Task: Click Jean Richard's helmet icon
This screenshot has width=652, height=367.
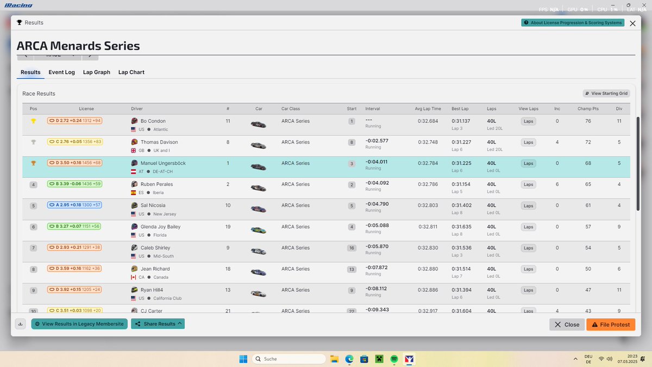Action: tap(135, 269)
